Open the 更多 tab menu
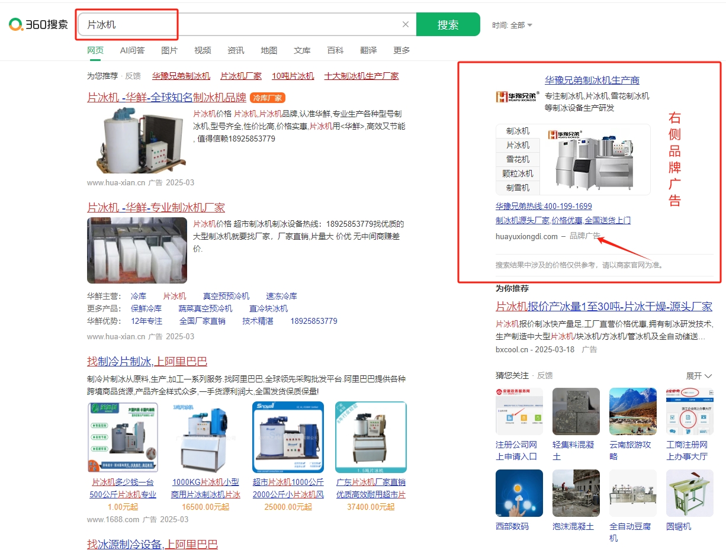This screenshot has height=550, width=726. pos(401,50)
